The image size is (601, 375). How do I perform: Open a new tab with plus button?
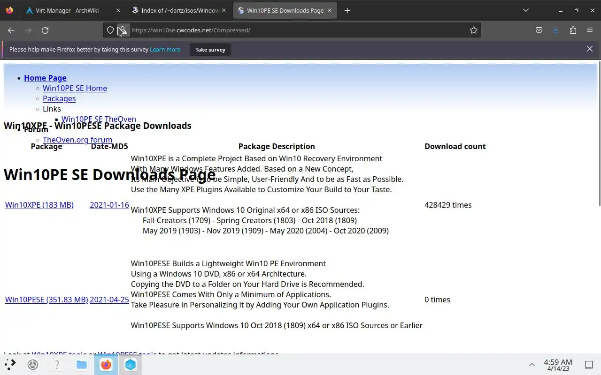click(347, 10)
